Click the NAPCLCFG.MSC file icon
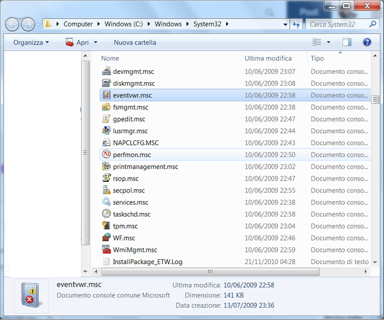Image resolution: width=384 pixels, height=321 pixels. coord(106,143)
